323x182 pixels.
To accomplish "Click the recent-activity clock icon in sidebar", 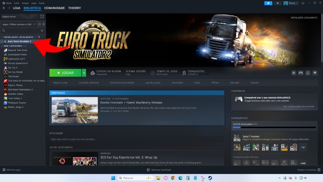I will point(39,24).
